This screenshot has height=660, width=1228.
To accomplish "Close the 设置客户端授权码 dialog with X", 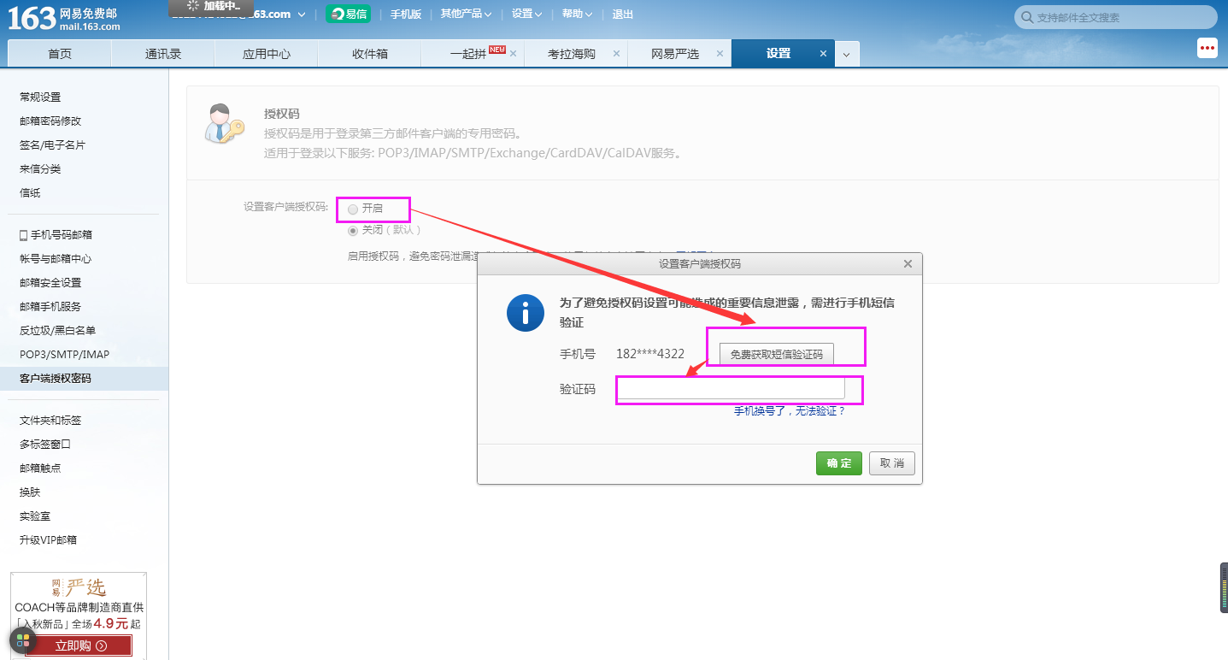I will point(908,264).
